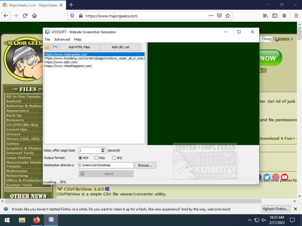Select https://www.iobit.com/ list entry

point(94,62)
